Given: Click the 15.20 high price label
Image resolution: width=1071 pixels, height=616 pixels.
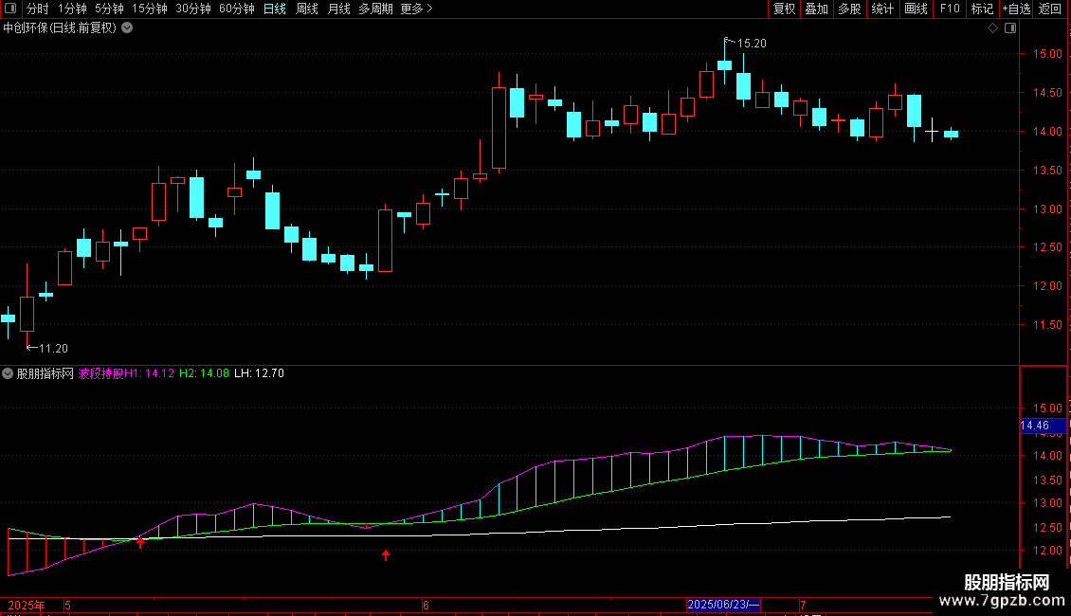Looking at the screenshot, I should click(x=752, y=44).
